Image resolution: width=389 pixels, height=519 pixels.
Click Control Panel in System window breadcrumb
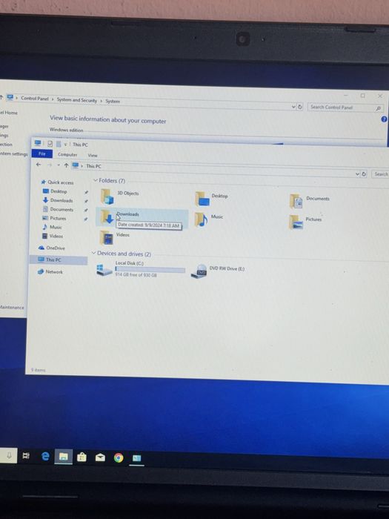point(34,99)
